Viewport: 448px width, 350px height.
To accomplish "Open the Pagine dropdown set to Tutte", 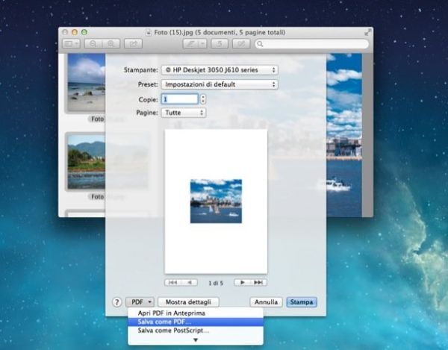I will point(184,113).
